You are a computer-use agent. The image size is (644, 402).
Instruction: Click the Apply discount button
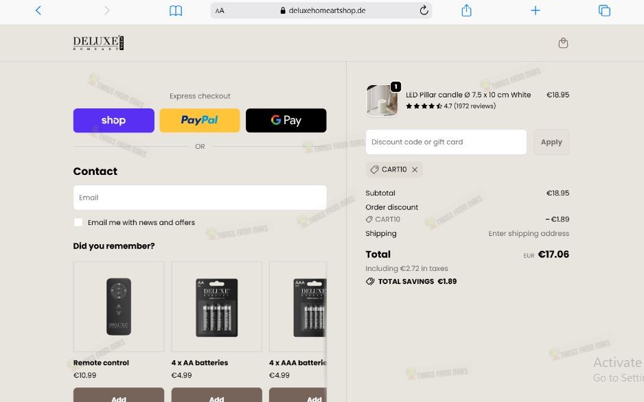pos(551,142)
